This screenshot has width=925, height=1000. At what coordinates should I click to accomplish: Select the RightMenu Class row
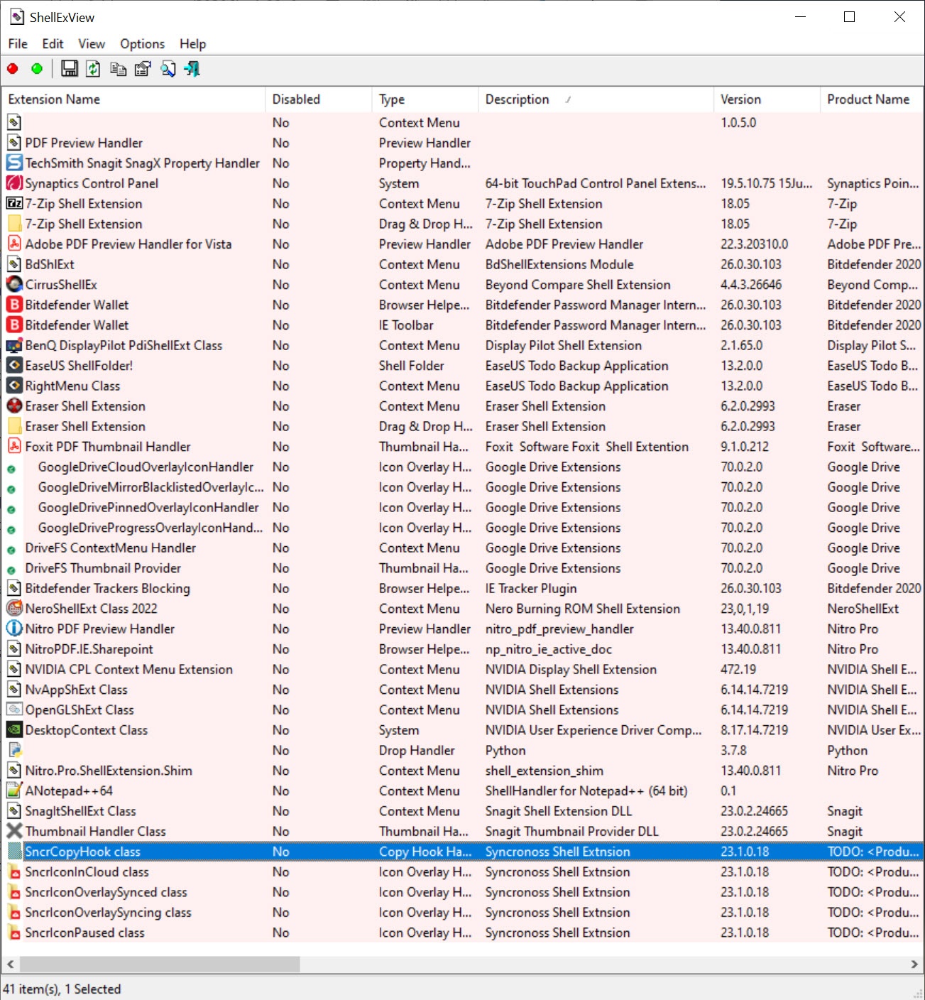point(462,386)
